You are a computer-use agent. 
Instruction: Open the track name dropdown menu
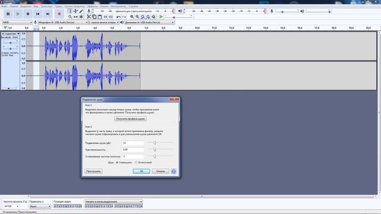[x=12, y=34]
